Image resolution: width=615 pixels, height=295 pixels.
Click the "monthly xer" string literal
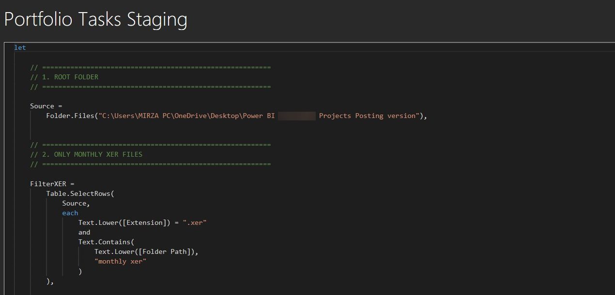pyautogui.click(x=121, y=261)
